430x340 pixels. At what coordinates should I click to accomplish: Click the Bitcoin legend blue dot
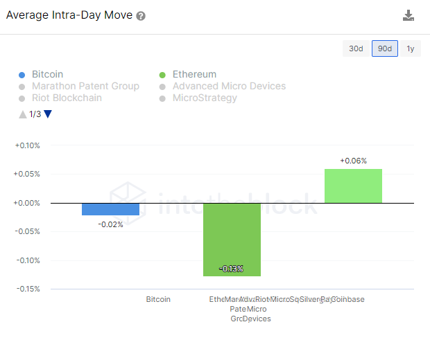click(22, 75)
